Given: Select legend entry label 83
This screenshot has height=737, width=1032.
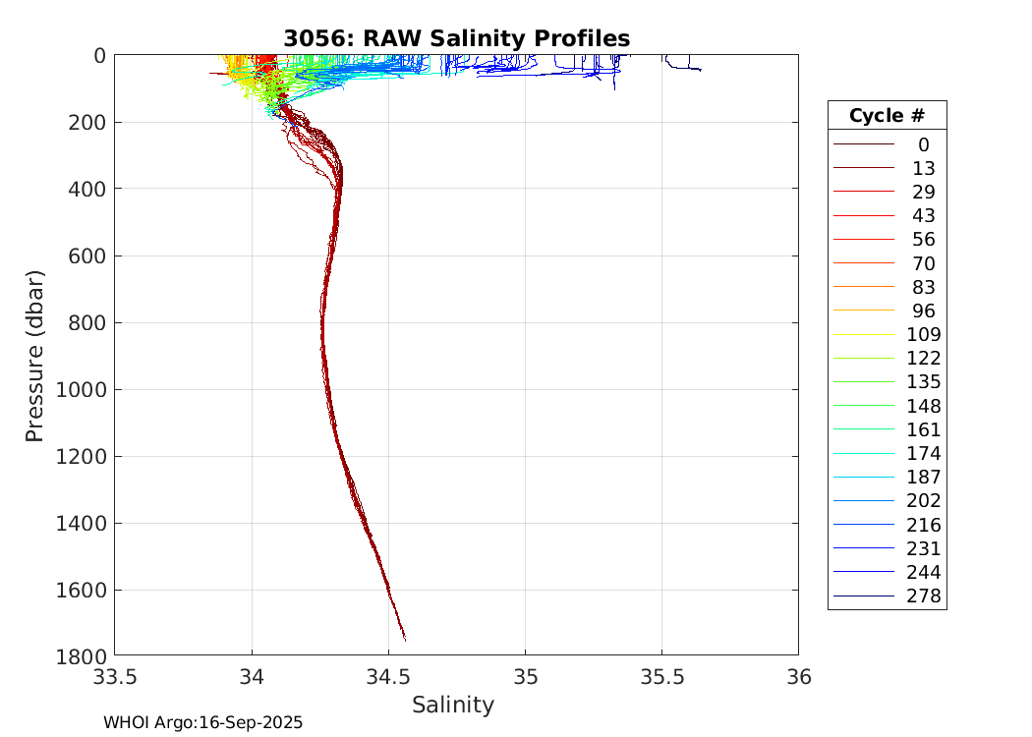Looking at the screenshot, I should 923,288.
